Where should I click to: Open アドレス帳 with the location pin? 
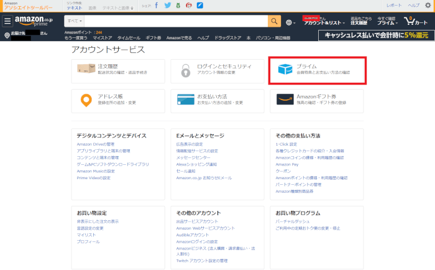[118, 100]
